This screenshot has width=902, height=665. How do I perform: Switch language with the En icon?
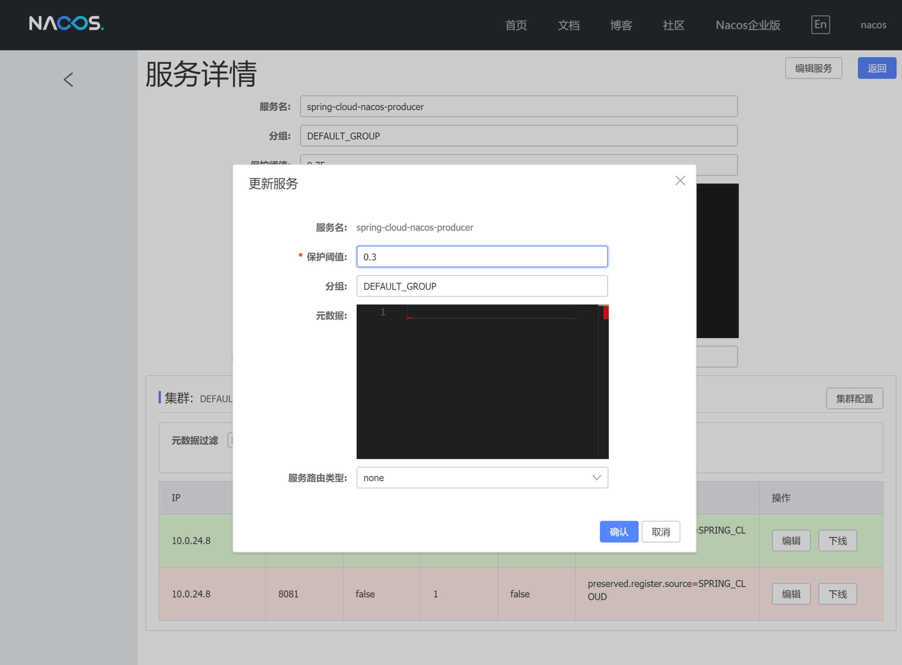[x=821, y=25]
